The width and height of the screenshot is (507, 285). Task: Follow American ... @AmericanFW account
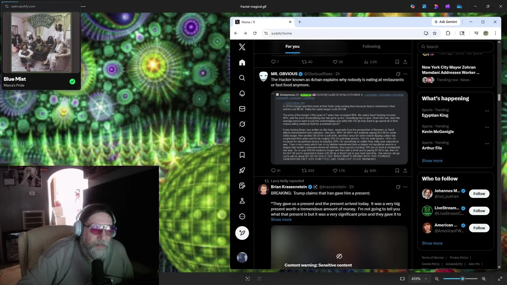point(479,228)
